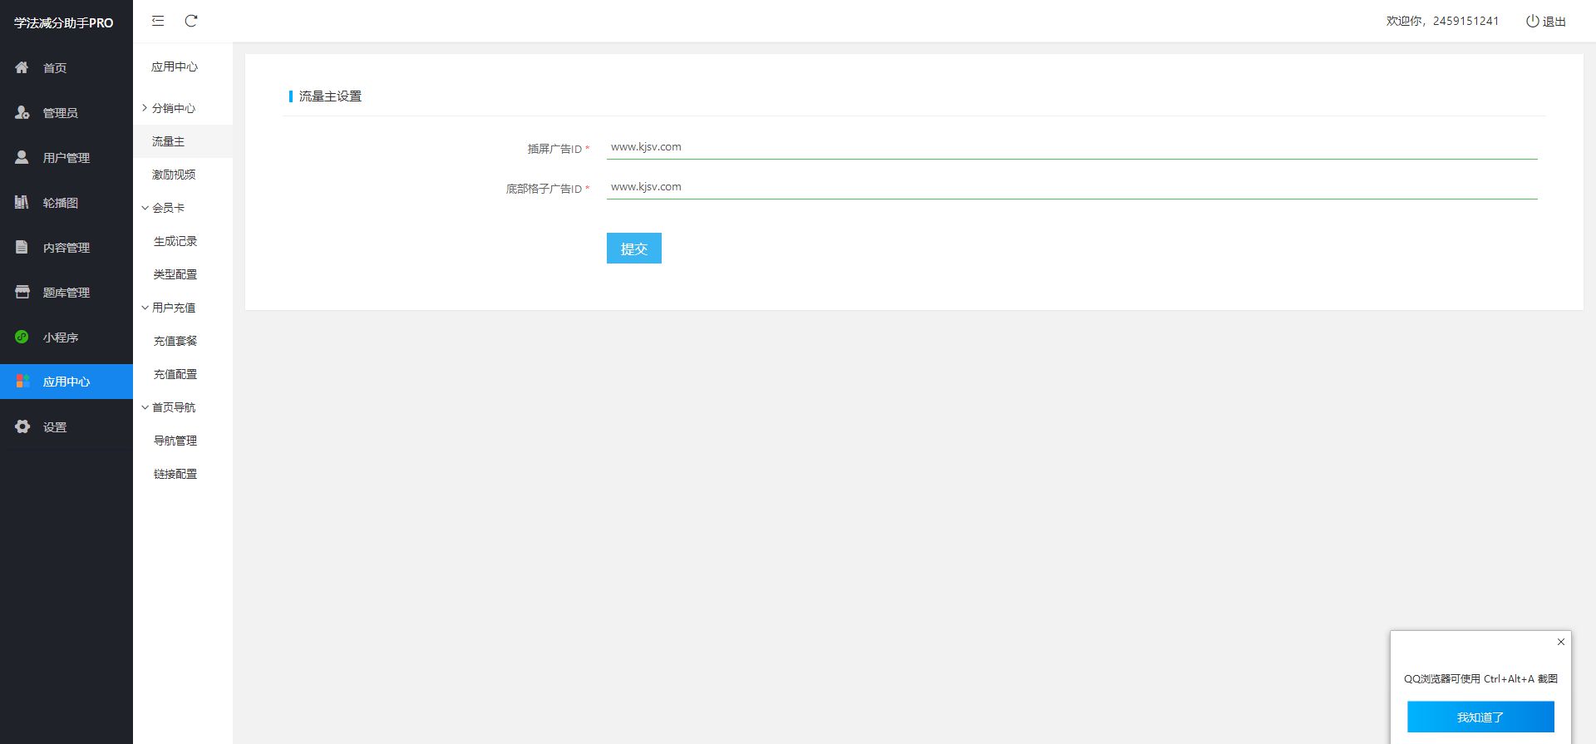Click the 用户管理 person icon

pyautogui.click(x=22, y=157)
